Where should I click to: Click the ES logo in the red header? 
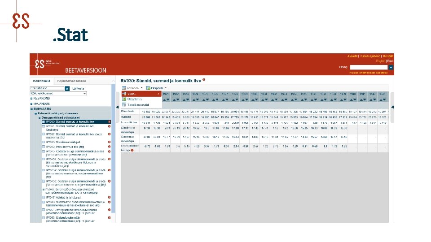coord(40,64)
